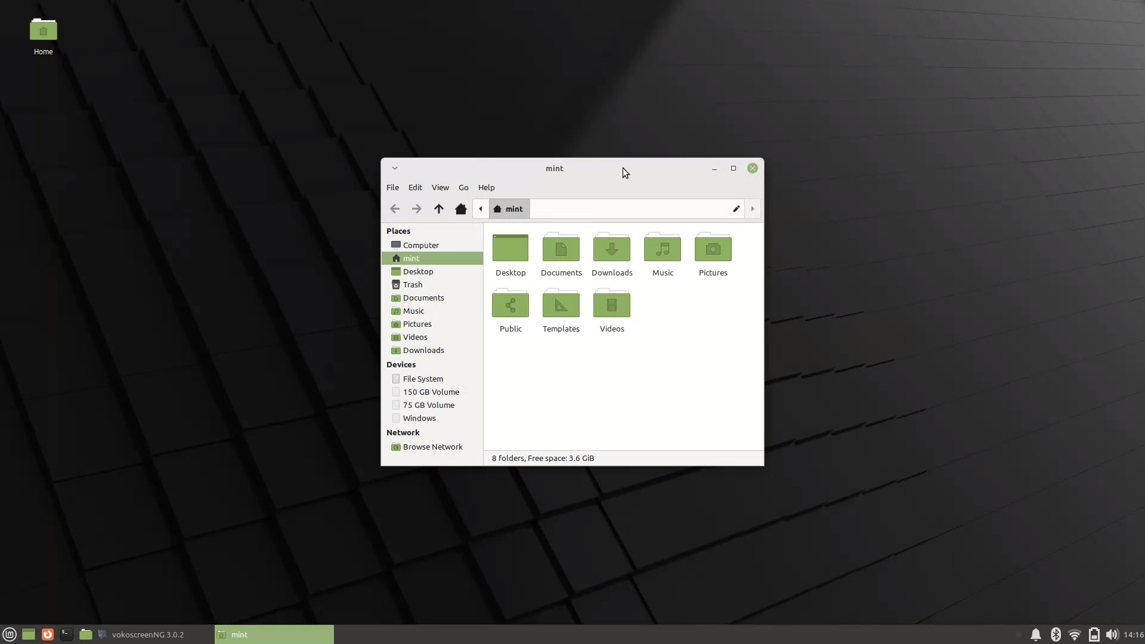Collapse the window title bar menu chevron
Screen dimensions: 1145x644
(x=395, y=168)
